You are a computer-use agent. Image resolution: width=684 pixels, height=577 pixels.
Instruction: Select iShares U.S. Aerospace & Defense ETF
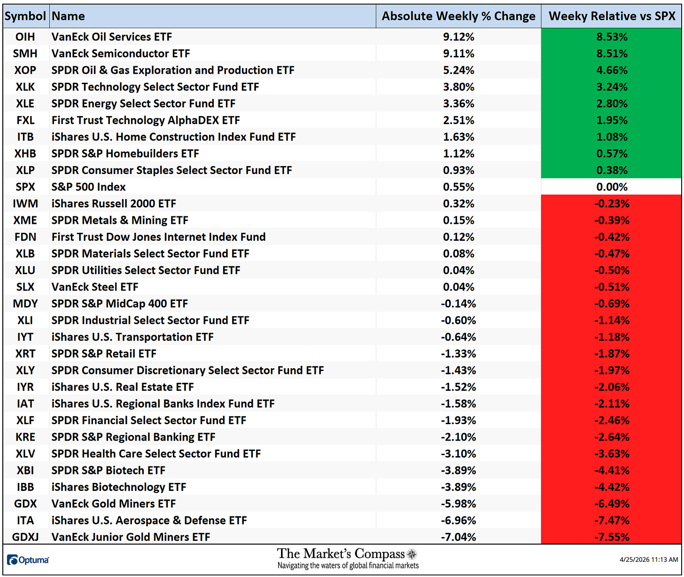click(149, 521)
